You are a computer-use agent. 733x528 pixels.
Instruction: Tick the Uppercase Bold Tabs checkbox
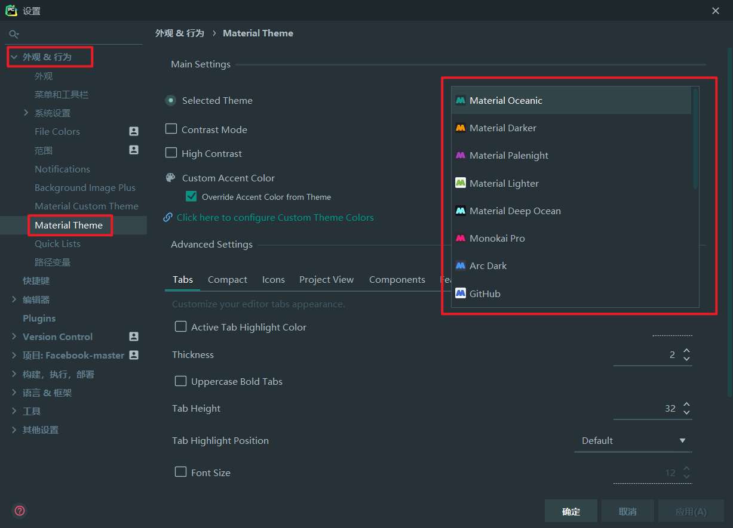coord(180,381)
